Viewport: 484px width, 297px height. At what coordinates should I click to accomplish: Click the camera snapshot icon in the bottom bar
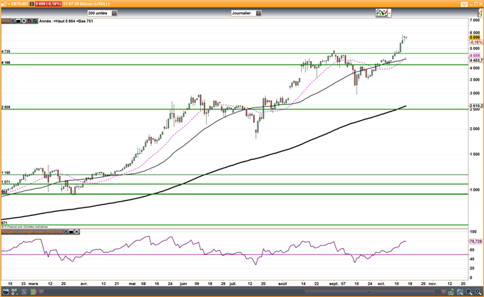6,292
